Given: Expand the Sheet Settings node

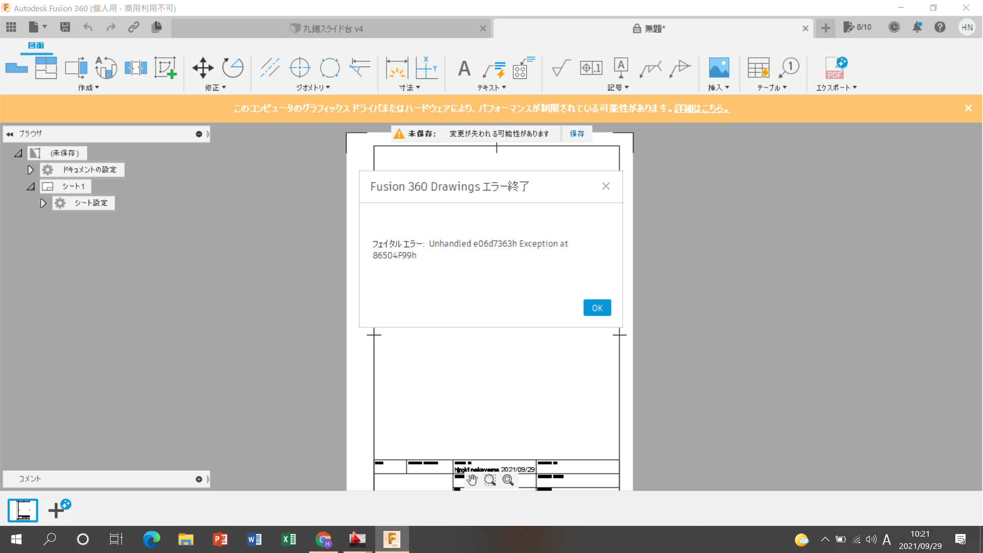Looking at the screenshot, I should [43, 203].
